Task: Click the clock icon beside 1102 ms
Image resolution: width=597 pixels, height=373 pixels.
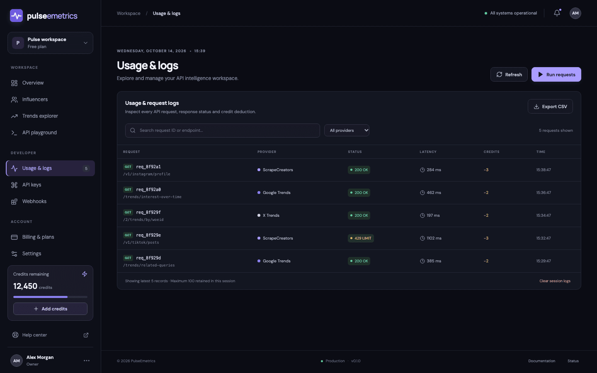Action: (422, 238)
